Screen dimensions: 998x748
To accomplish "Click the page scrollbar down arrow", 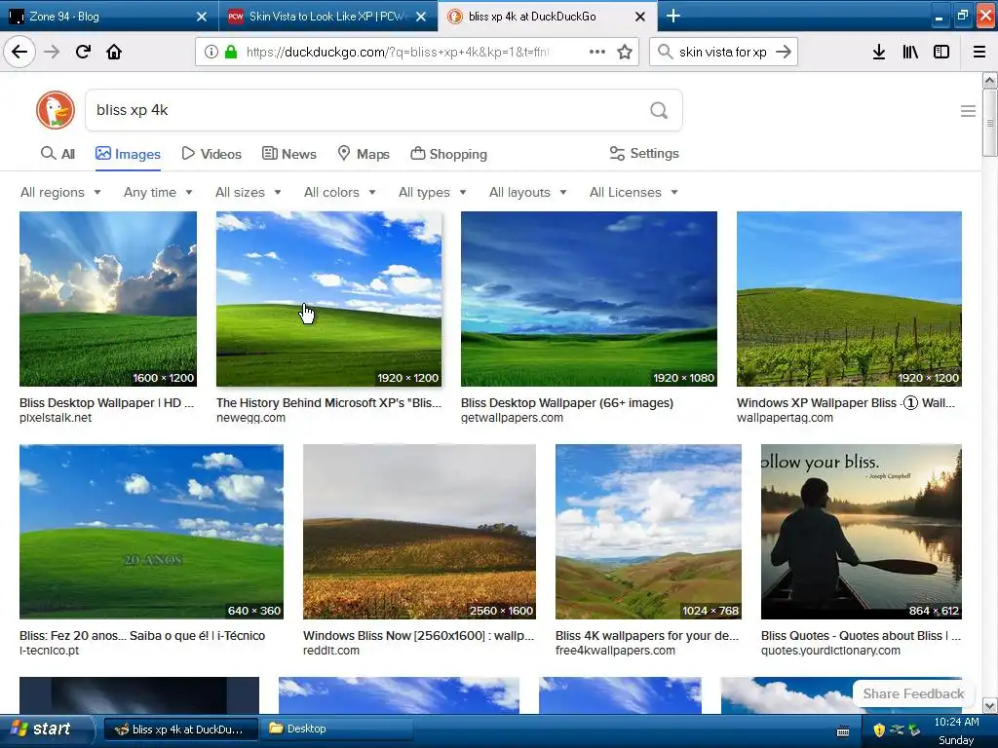I will pyautogui.click(x=990, y=705).
